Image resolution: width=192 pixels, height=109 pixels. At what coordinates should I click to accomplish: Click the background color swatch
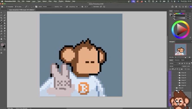pyautogui.click(x=4, y=47)
